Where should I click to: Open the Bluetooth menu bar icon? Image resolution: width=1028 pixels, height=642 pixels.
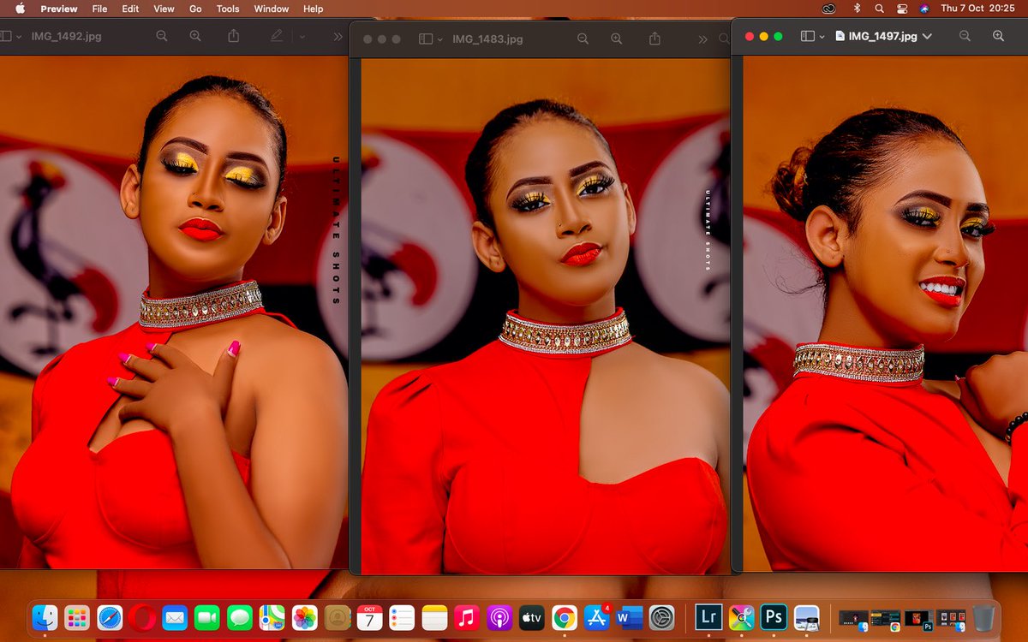point(857,9)
